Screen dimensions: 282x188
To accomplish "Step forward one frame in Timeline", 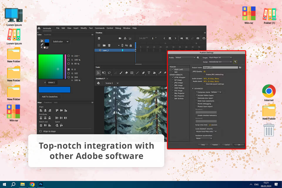I will pos(175,38).
